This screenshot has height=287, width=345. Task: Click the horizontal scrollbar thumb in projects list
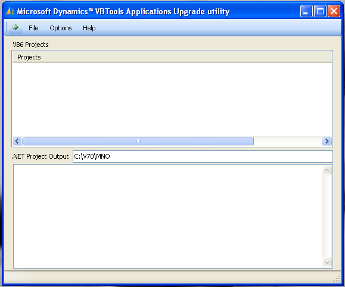[x=138, y=141]
